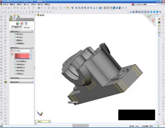Reject the feature via the corner red X
The width and height of the screenshot is (165, 128).
pos(153,20)
